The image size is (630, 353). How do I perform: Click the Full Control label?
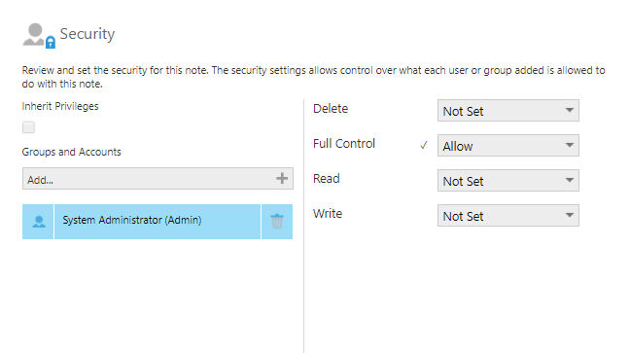point(344,144)
